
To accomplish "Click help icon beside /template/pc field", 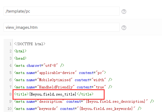I will point(124,11).
